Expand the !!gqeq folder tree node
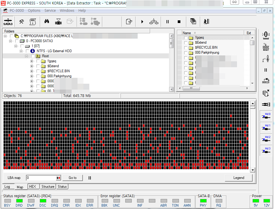Viewport: 275px width, 209px height. click(32, 61)
